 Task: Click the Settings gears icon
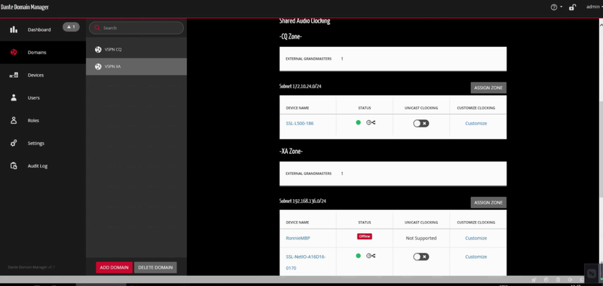[x=14, y=143]
